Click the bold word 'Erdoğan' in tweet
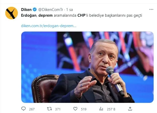The width and height of the screenshot is (157, 113). pyautogui.click(x=29, y=16)
